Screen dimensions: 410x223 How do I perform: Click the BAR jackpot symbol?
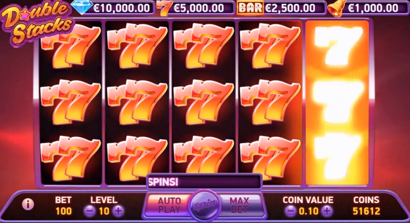point(250,8)
